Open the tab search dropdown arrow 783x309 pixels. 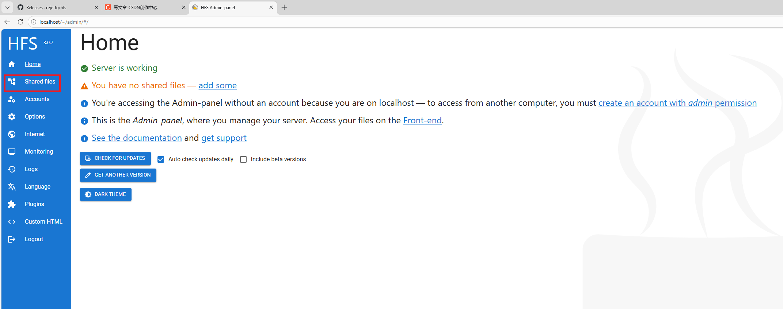click(x=7, y=7)
